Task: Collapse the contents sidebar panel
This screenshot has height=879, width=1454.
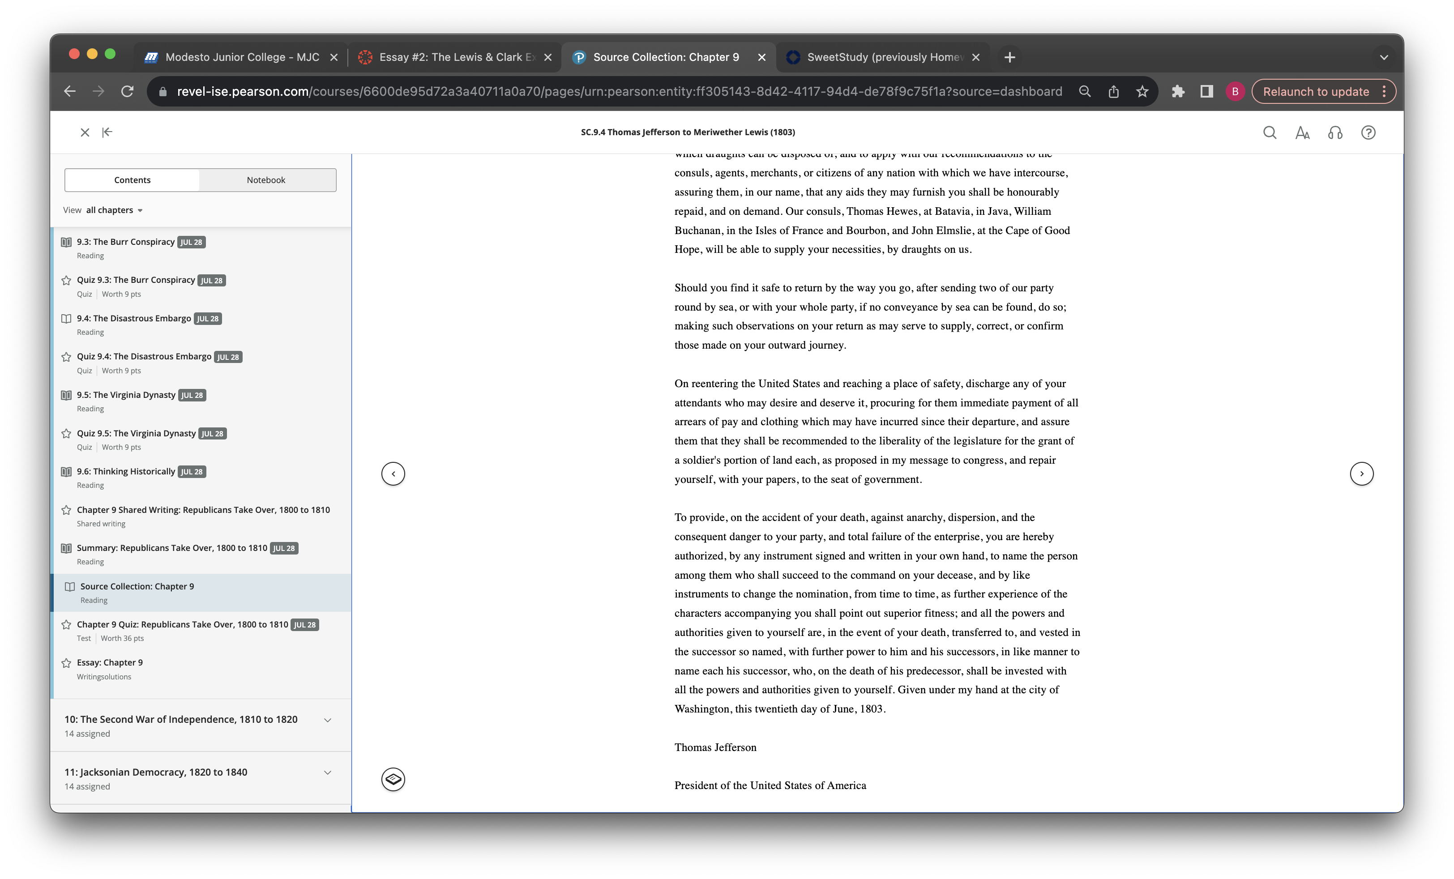Action: [107, 132]
